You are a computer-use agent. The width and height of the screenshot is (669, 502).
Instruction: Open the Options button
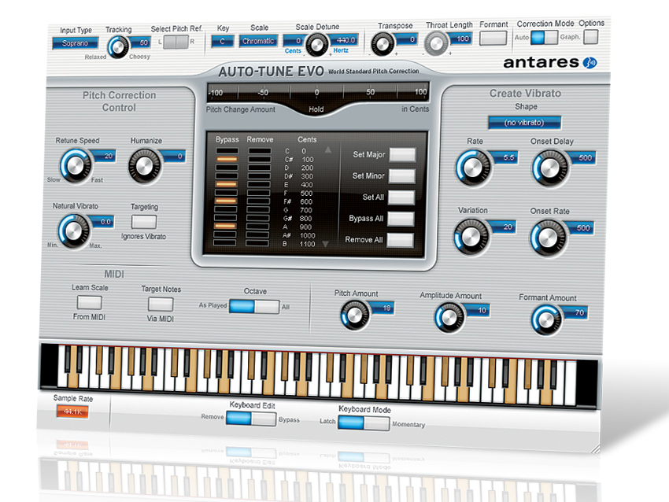click(x=591, y=37)
